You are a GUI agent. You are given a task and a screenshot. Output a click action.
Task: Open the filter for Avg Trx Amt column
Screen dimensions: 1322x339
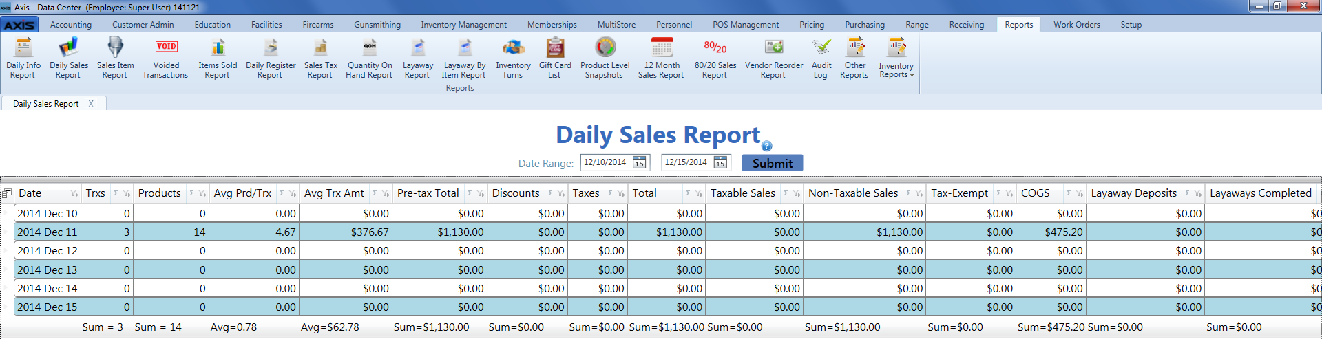click(x=386, y=194)
